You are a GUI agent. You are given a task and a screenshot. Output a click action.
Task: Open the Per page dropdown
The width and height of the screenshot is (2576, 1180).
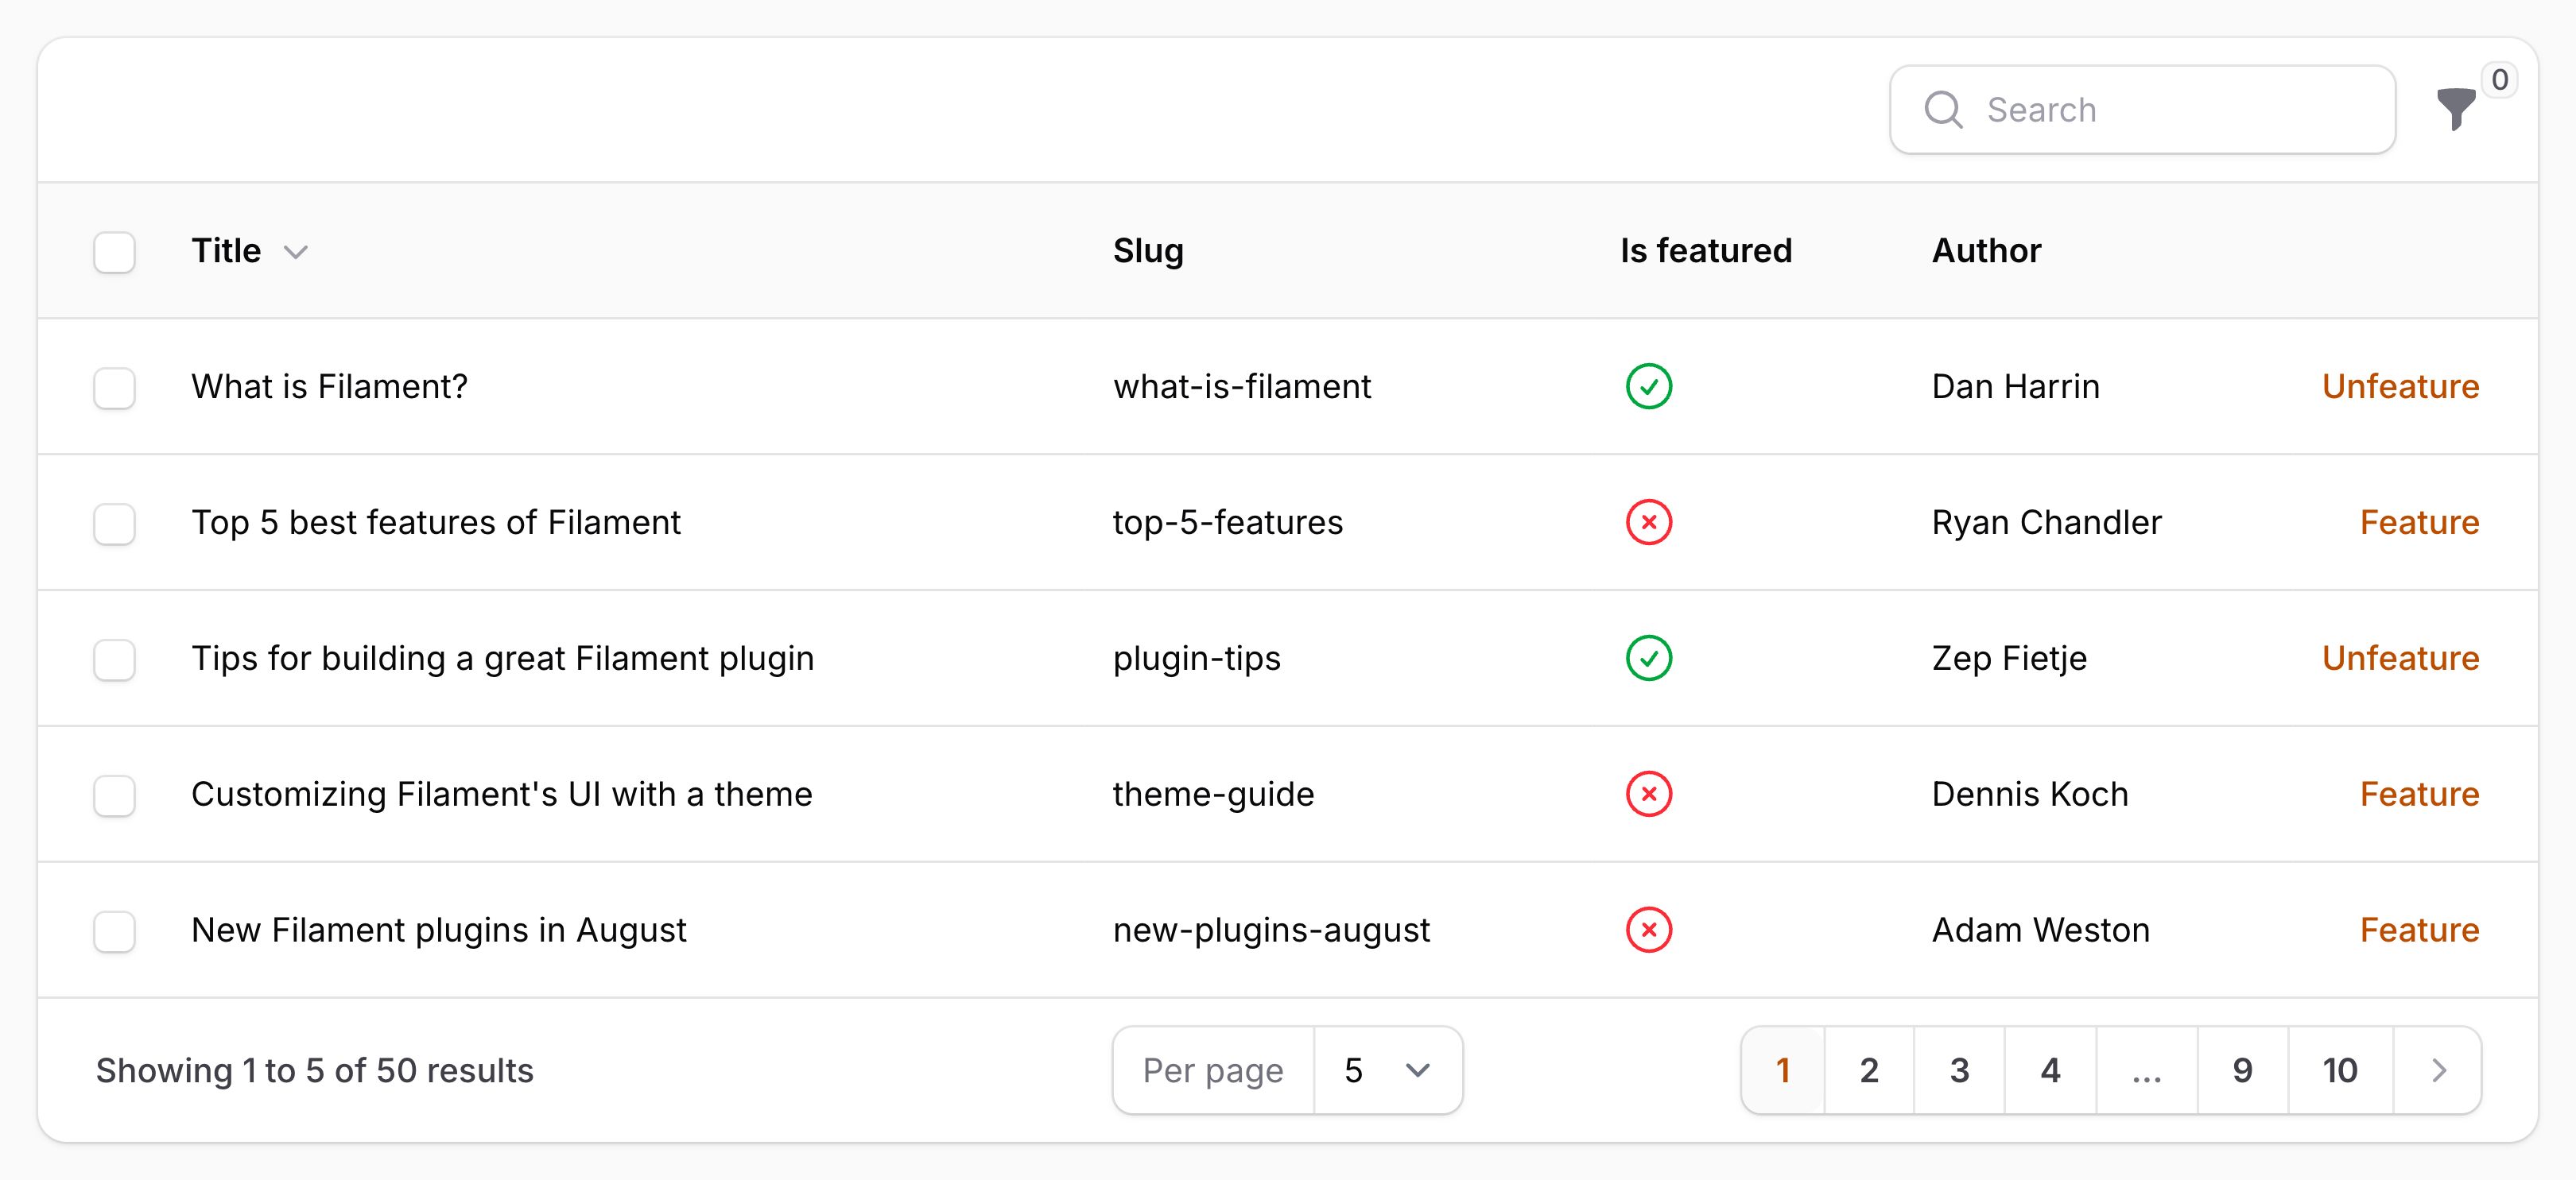(x=1387, y=1070)
